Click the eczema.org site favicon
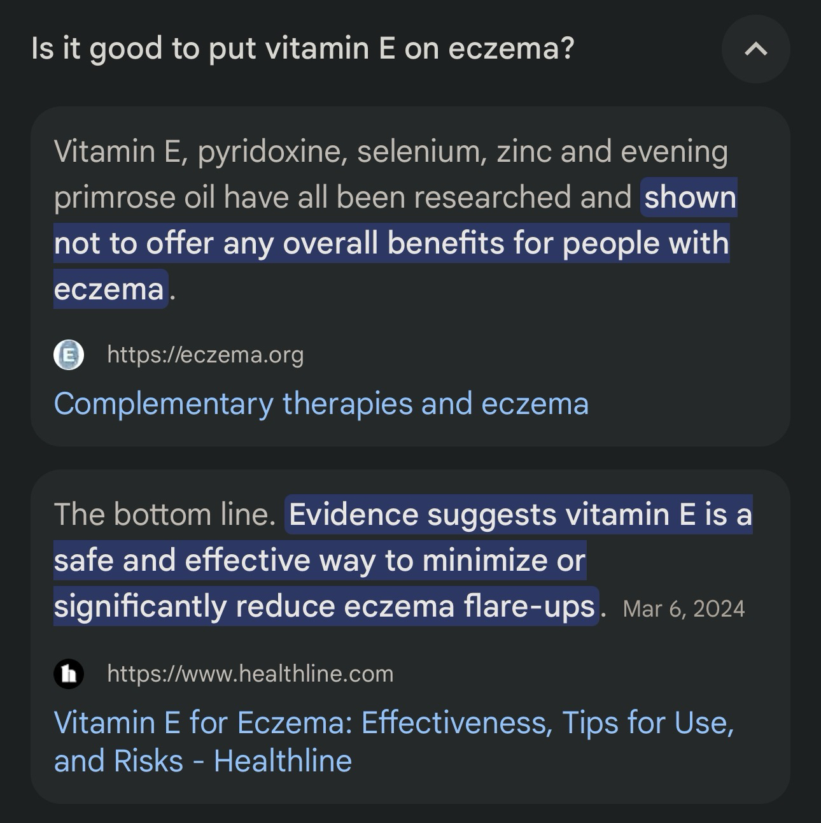 pos(69,355)
